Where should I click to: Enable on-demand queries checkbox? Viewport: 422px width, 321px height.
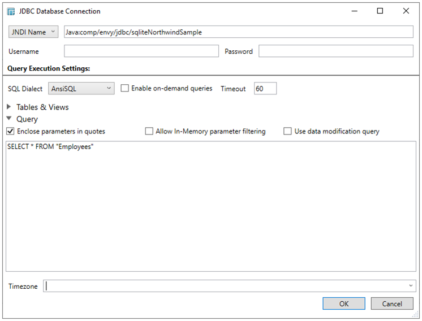(125, 89)
